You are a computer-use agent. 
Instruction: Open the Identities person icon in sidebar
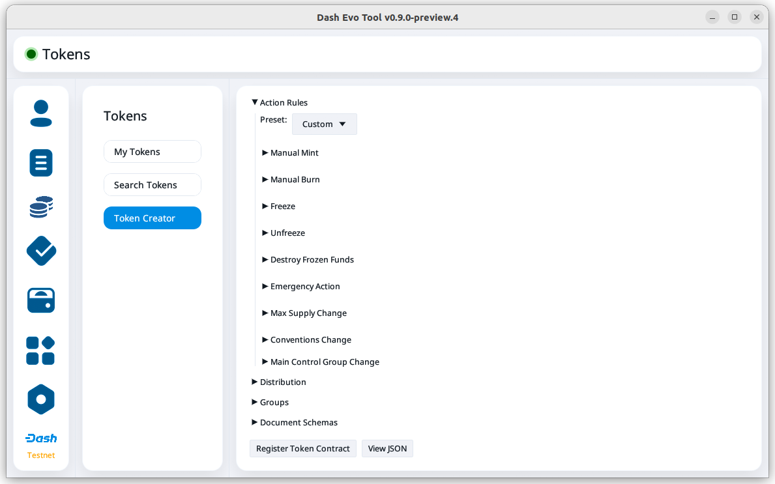[x=41, y=113]
